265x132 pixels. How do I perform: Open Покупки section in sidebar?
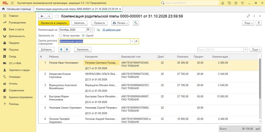[14, 50]
